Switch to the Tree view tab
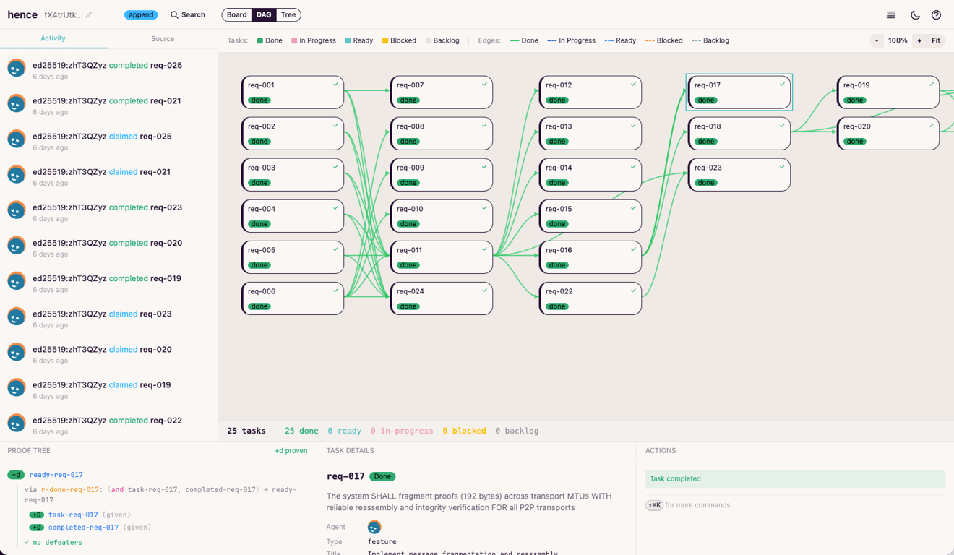954x555 pixels. (288, 14)
